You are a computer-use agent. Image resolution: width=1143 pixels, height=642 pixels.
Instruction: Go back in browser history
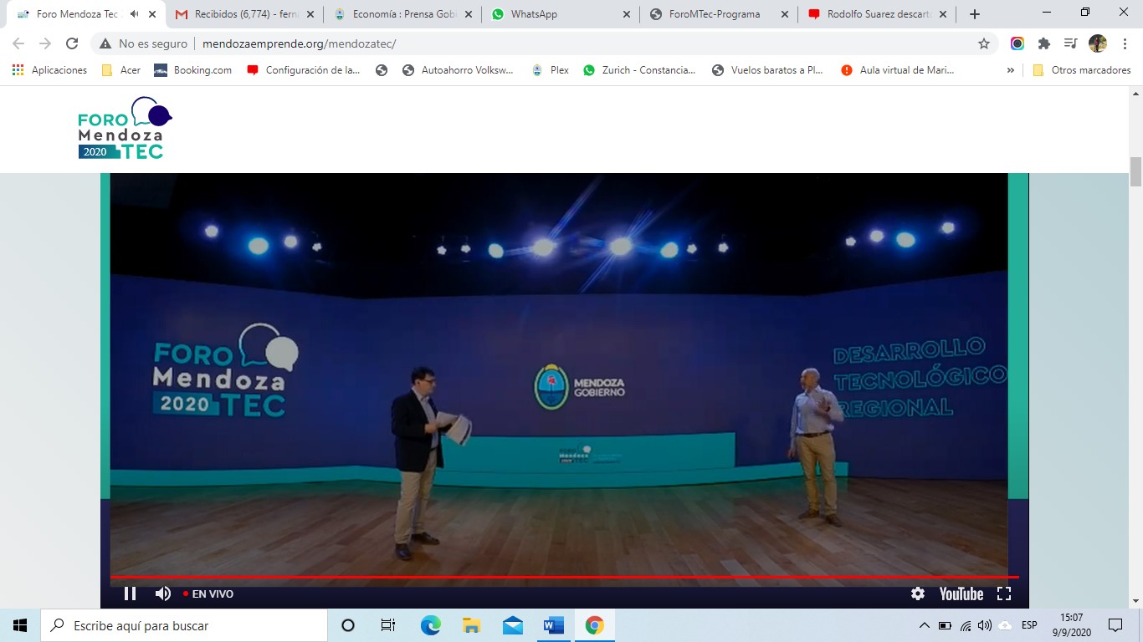[x=18, y=43]
